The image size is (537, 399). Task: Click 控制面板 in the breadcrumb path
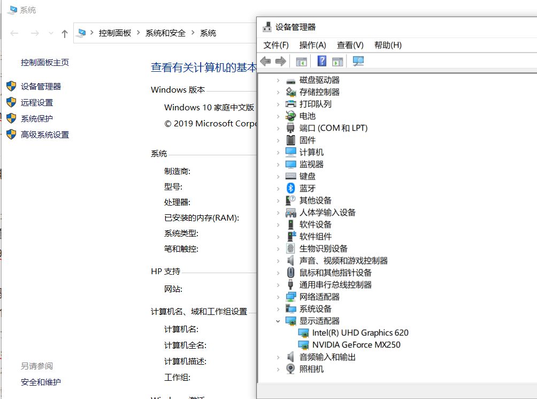(x=115, y=33)
